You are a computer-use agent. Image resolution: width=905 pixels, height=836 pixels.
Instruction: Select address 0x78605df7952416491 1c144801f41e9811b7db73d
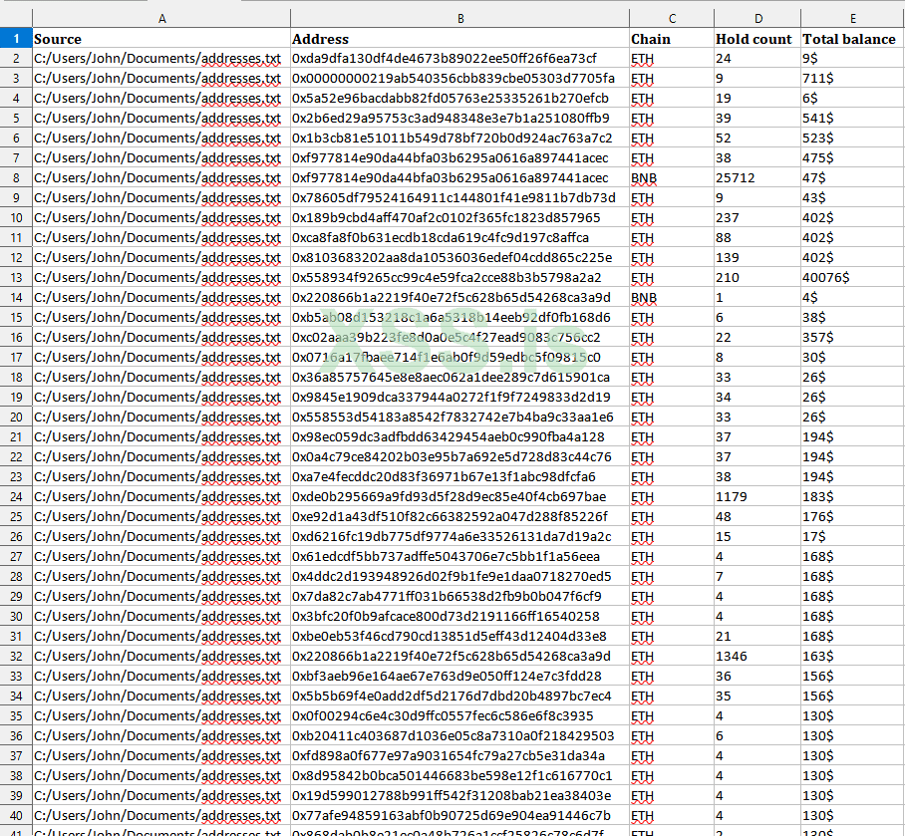(460, 198)
